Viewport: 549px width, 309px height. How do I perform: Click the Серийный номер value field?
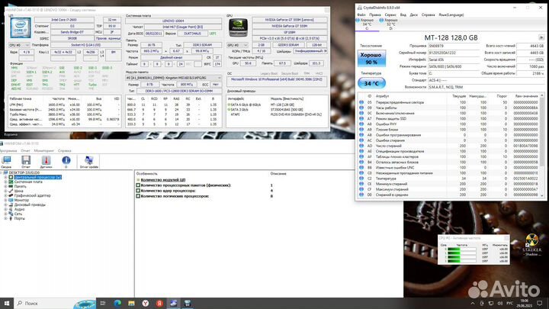[x=454, y=53]
